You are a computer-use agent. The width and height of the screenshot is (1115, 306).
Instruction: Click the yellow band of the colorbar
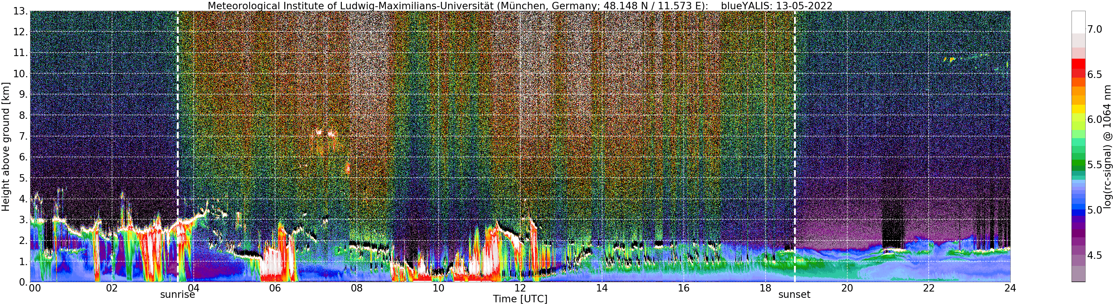pyautogui.click(x=1078, y=109)
